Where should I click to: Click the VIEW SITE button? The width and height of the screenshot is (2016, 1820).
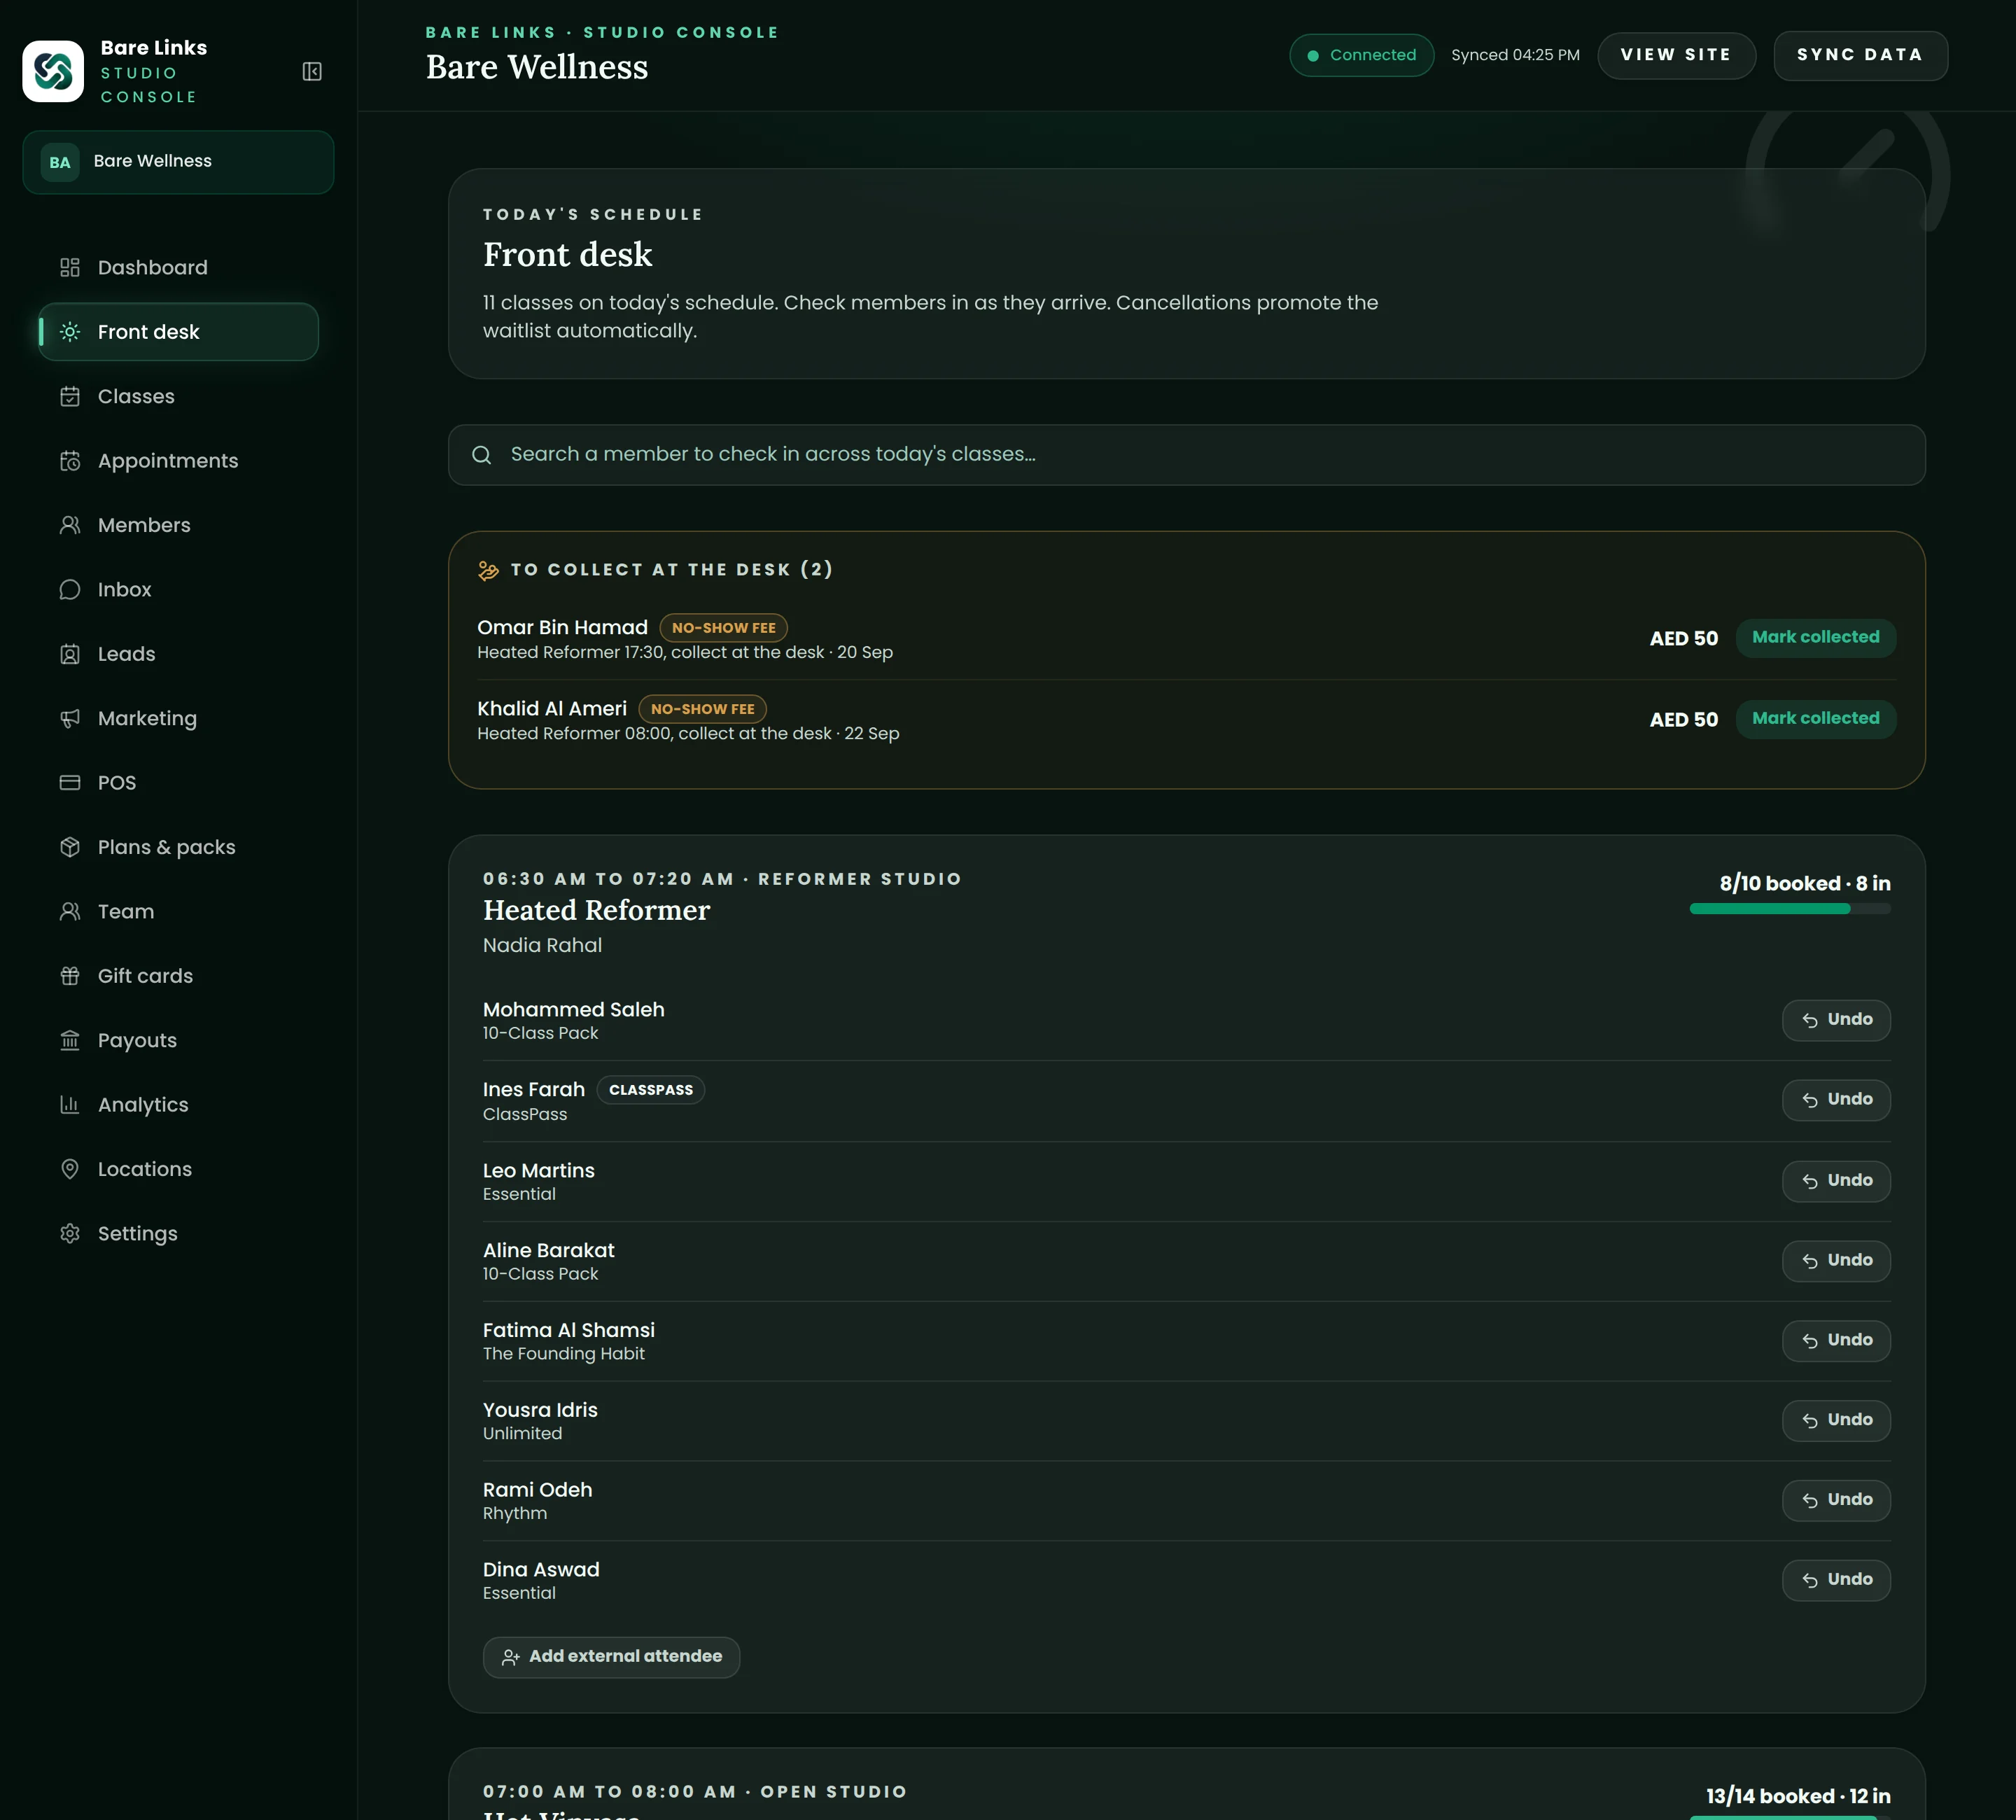(1676, 55)
